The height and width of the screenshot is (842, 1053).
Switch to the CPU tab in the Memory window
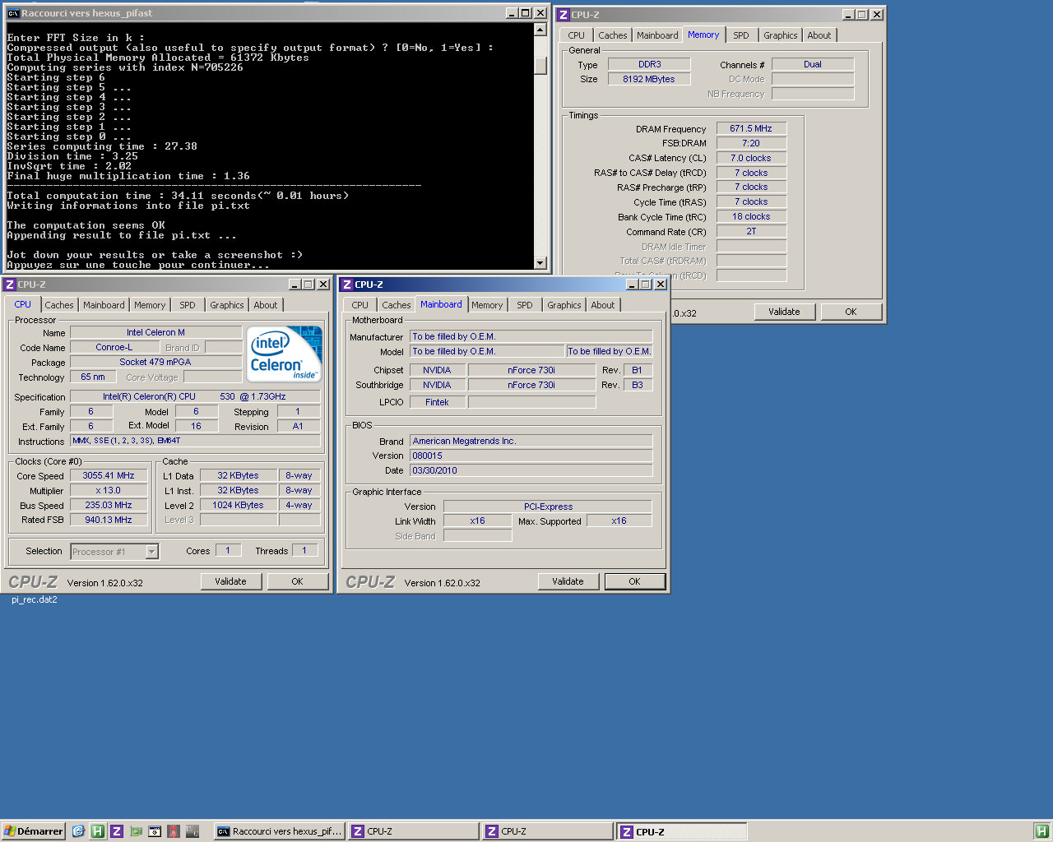coord(576,35)
